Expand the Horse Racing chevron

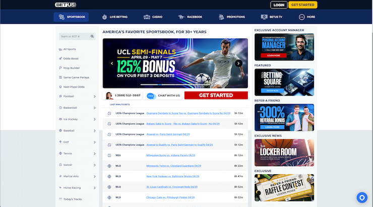click(x=94, y=188)
